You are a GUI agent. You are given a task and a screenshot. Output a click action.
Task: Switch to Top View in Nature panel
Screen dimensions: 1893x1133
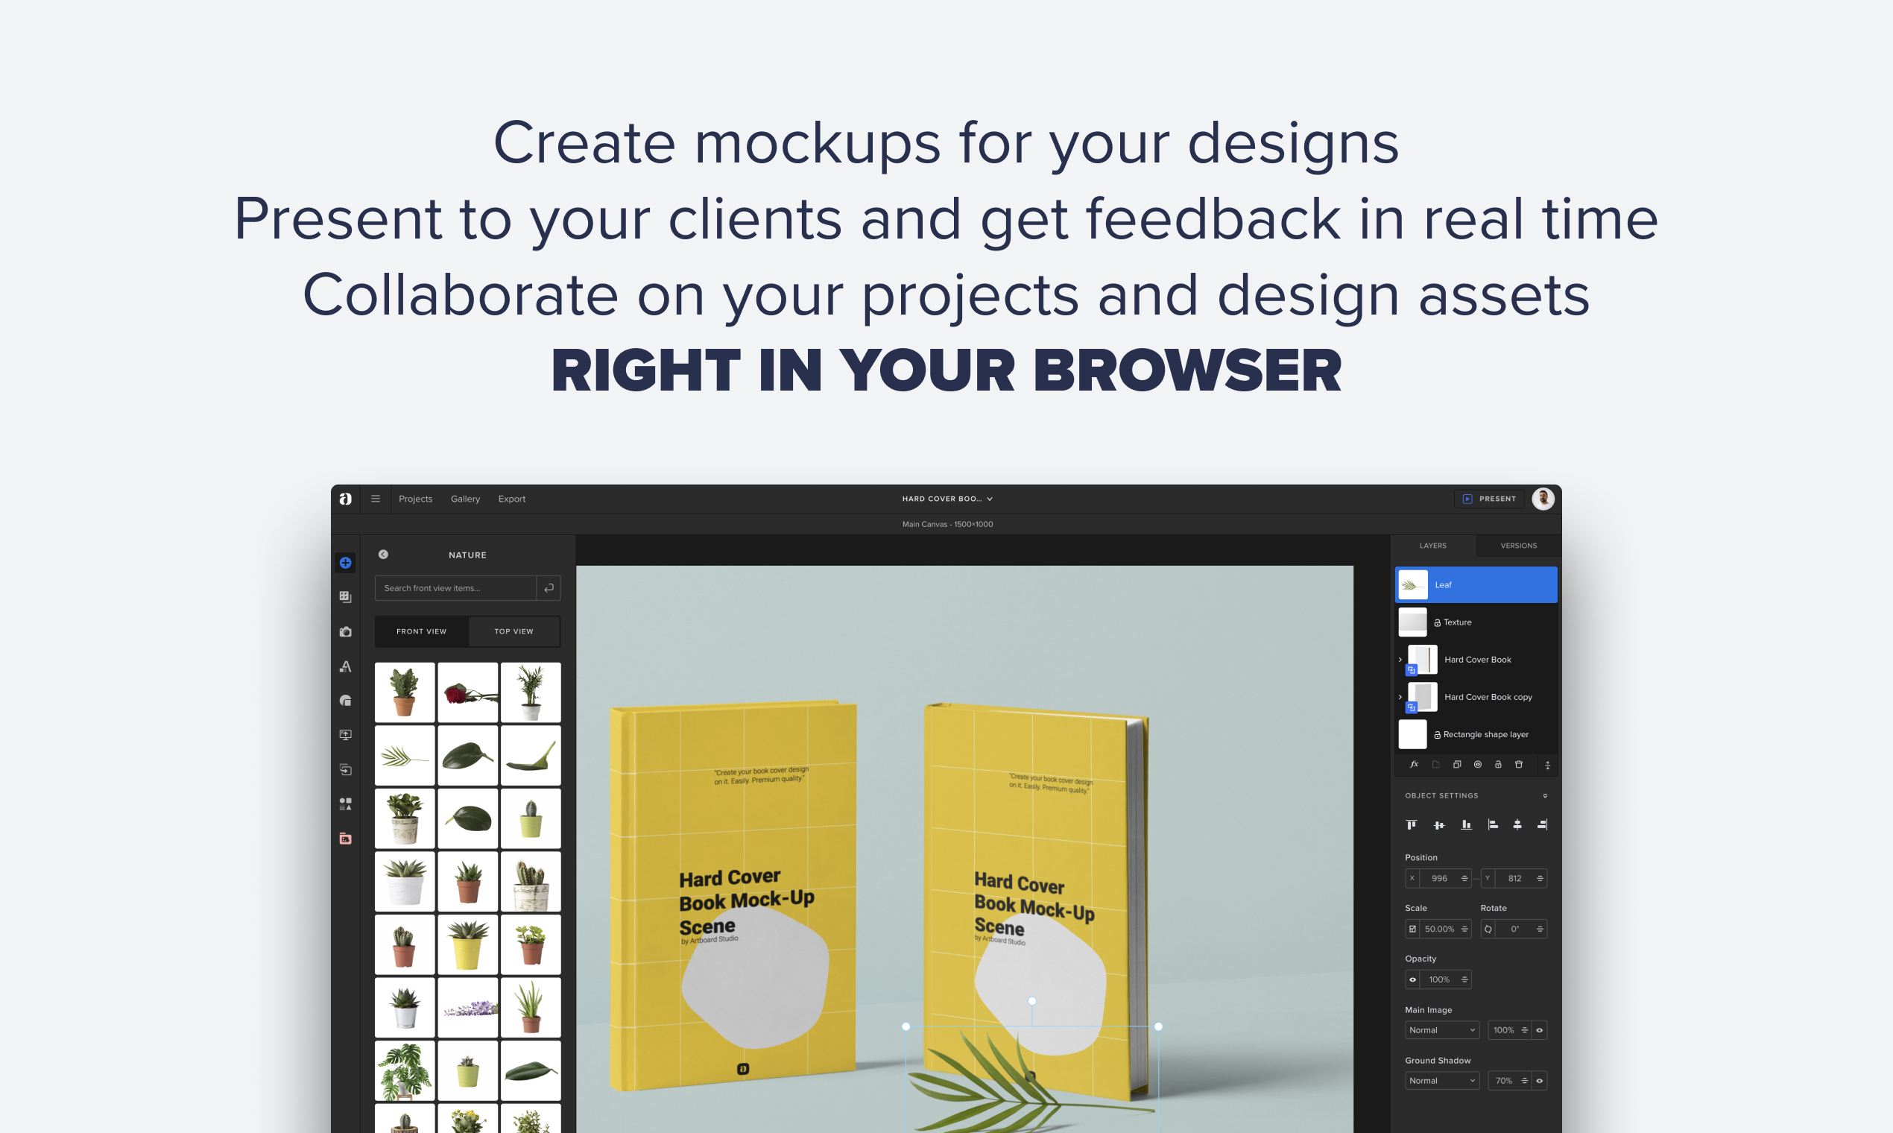click(x=515, y=631)
